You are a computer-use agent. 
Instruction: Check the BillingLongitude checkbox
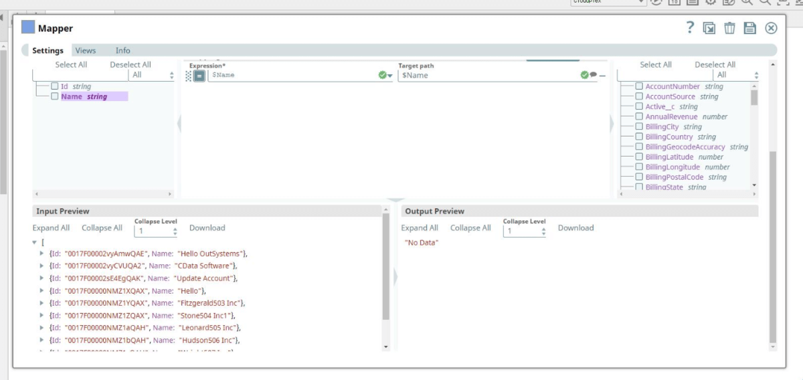click(x=639, y=167)
